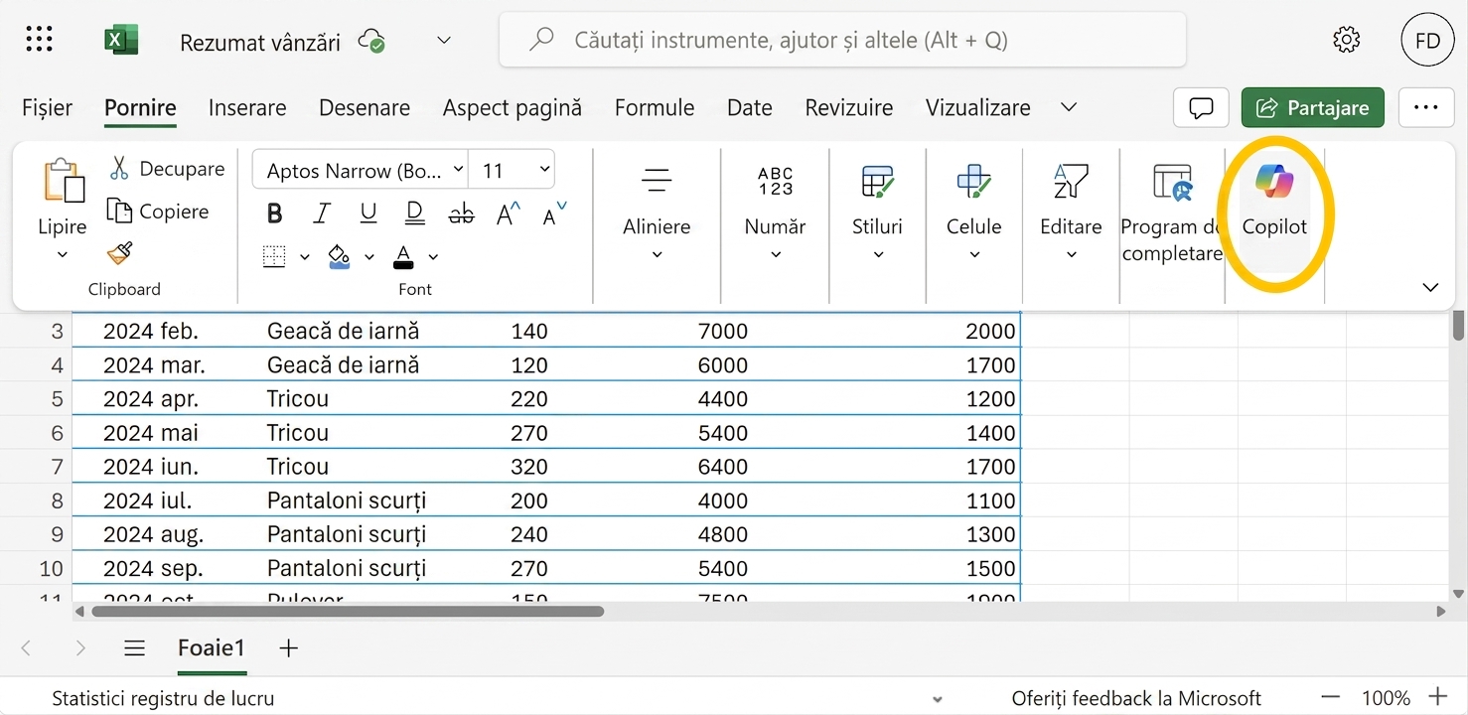Open Stiluri styles group
The width and height of the screenshot is (1468, 715).
(x=877, y=214)
